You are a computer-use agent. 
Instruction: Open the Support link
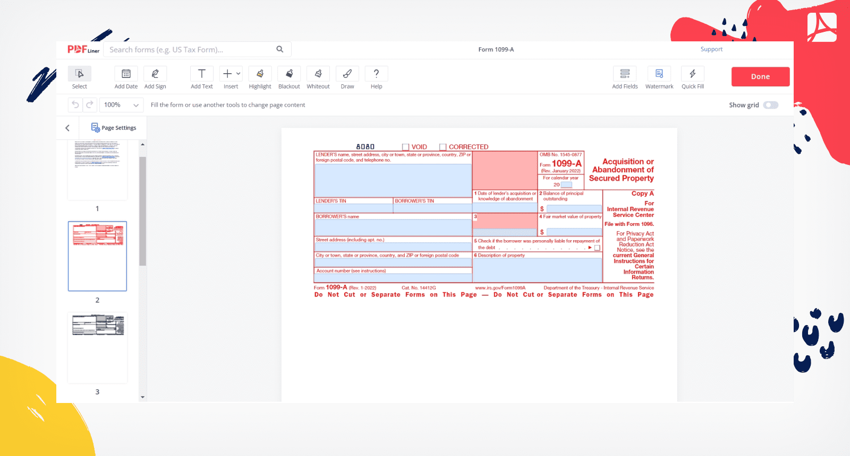pyautogui.click(x=711, y=49)
